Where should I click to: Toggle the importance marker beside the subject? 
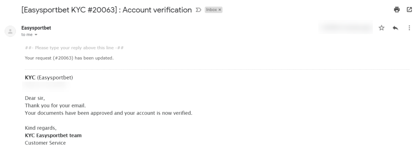pos(198,10)
